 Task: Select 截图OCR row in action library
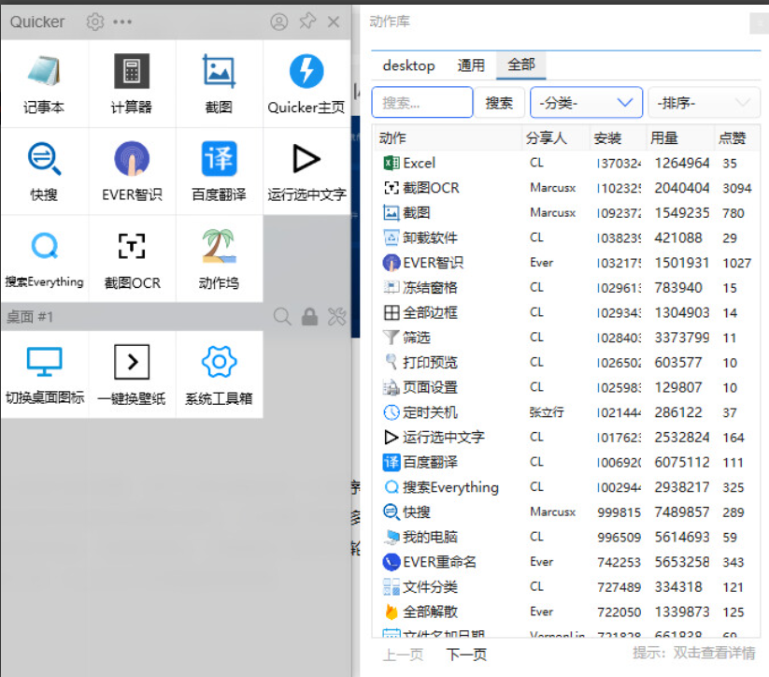567,188
